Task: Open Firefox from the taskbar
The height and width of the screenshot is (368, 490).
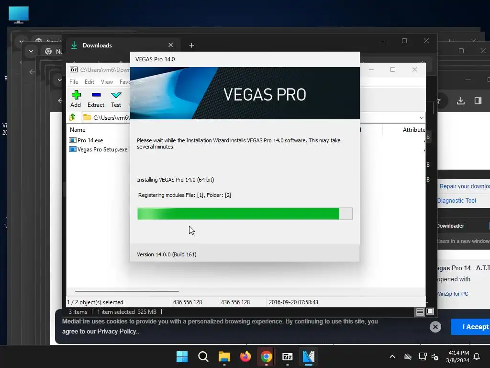Action: (x=245, y=356)
